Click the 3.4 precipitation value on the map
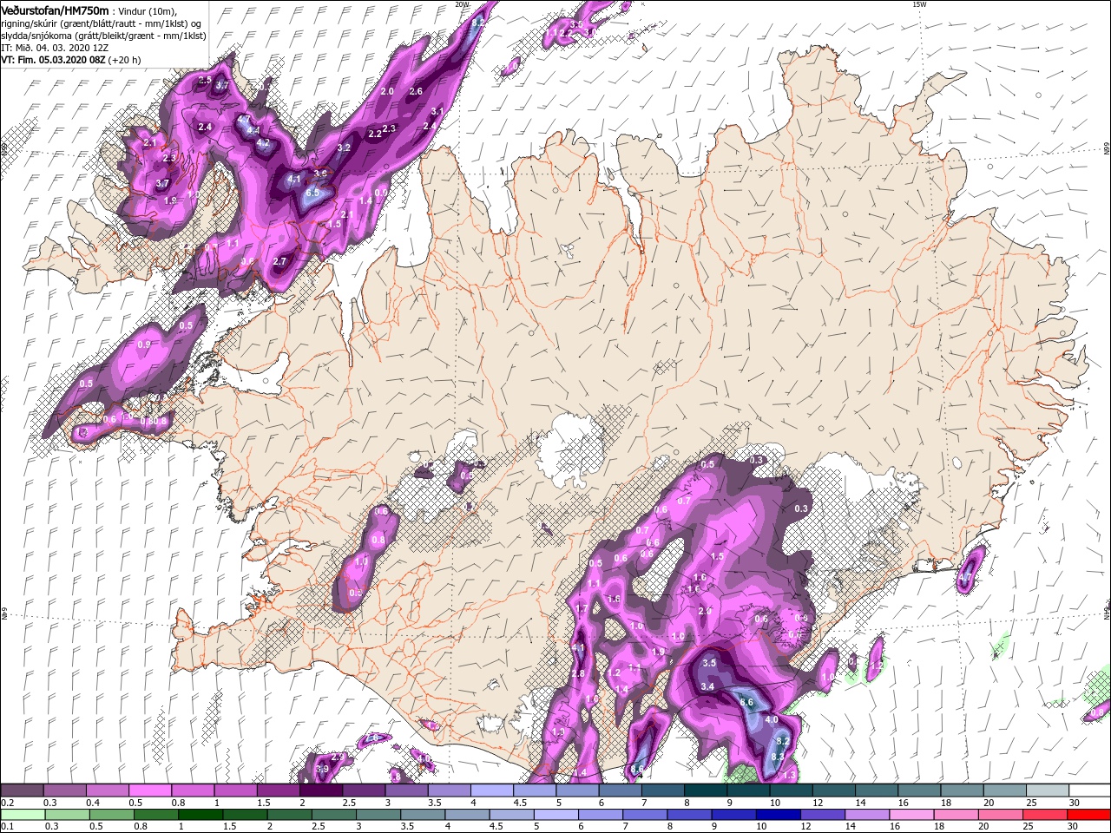The width and height of the screenshot is (1111, 833). tap(707, 686)
